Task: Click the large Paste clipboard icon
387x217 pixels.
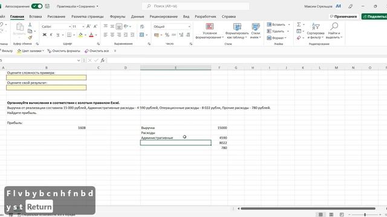Action: [20, 27]
